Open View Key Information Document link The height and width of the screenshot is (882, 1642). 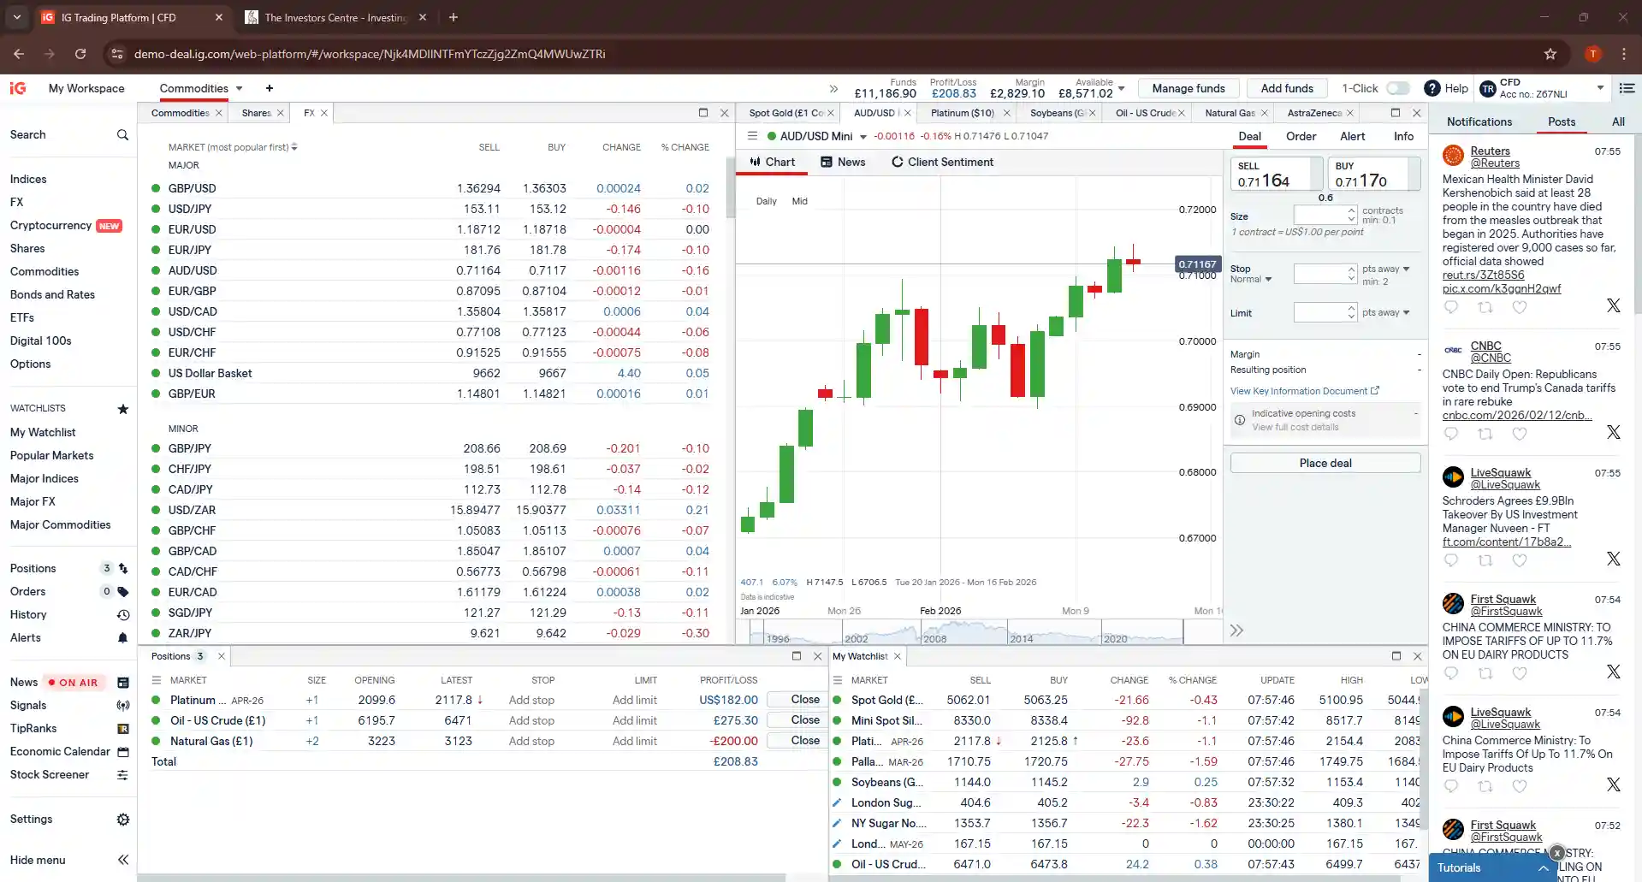tap(1304, 391)
